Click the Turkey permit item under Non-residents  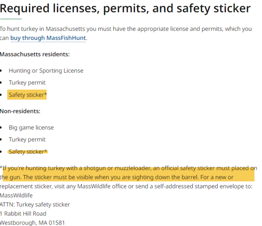27,139
